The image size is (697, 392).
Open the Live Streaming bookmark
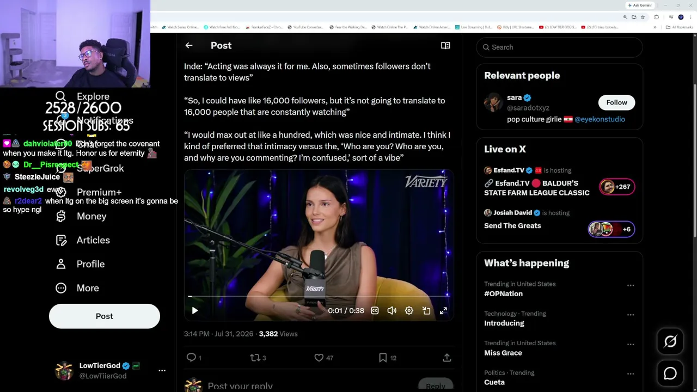click(x=474, y=27)
